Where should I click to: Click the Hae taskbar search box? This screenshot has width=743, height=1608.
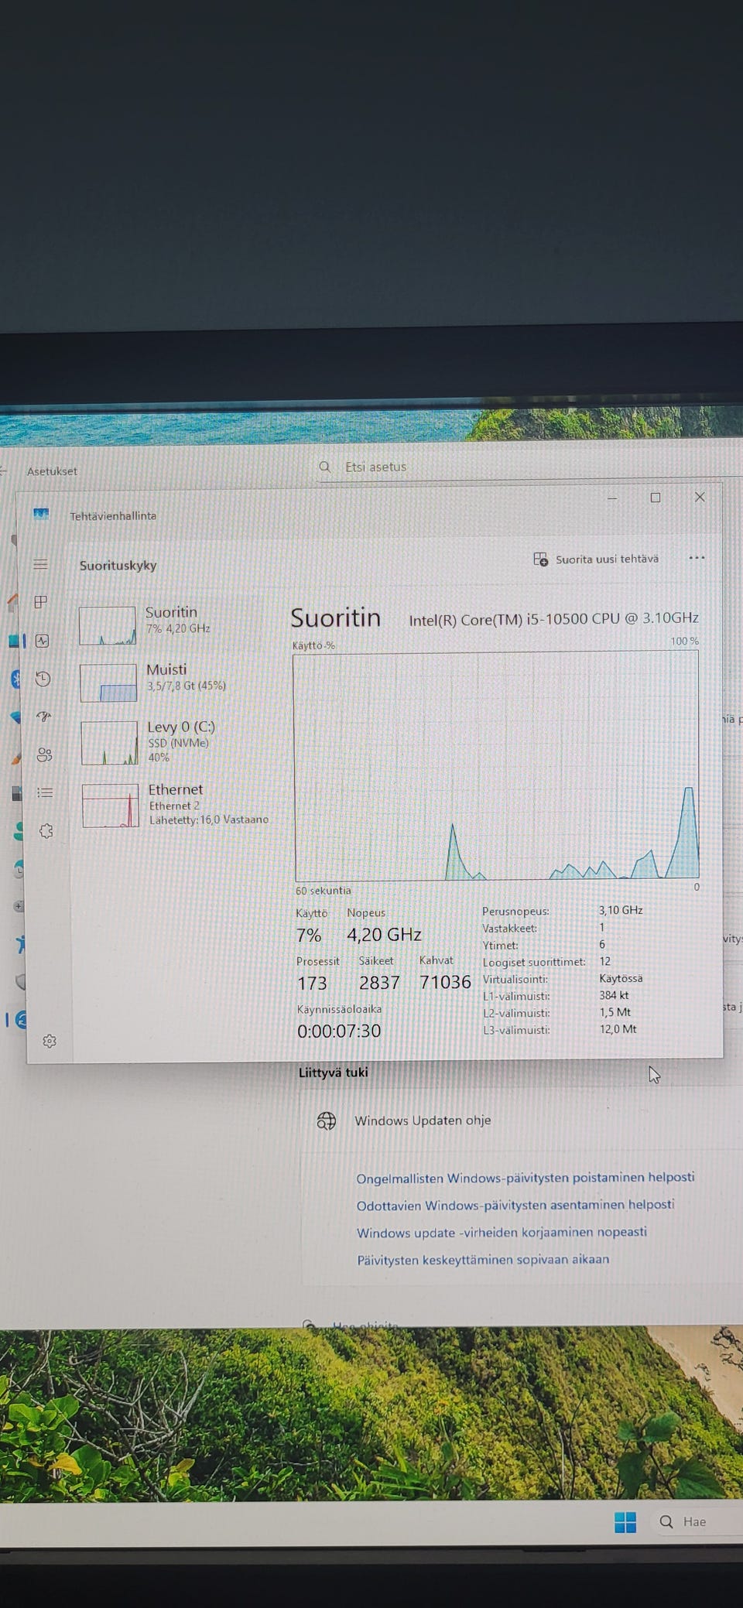click(697, 1522)
